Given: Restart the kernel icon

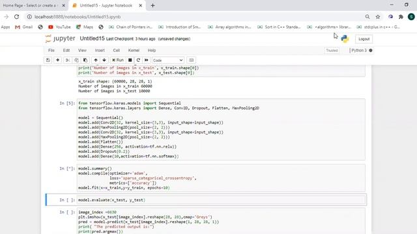Looking at the screenshot, I should tap(138, 60).
